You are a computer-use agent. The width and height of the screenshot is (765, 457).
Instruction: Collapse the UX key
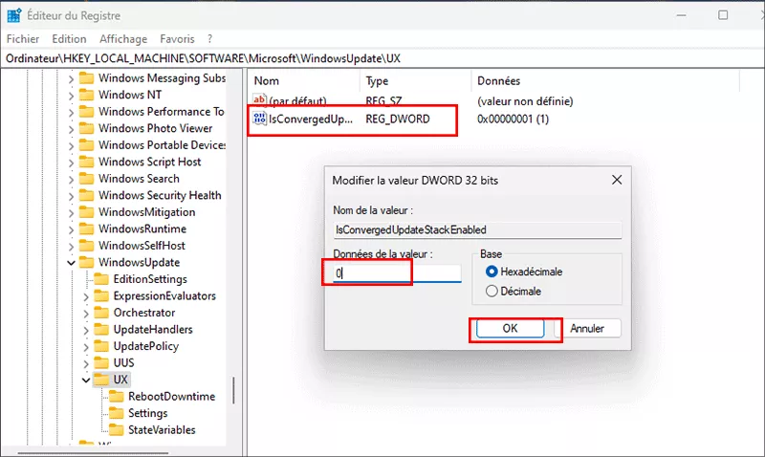pos(86,380)
